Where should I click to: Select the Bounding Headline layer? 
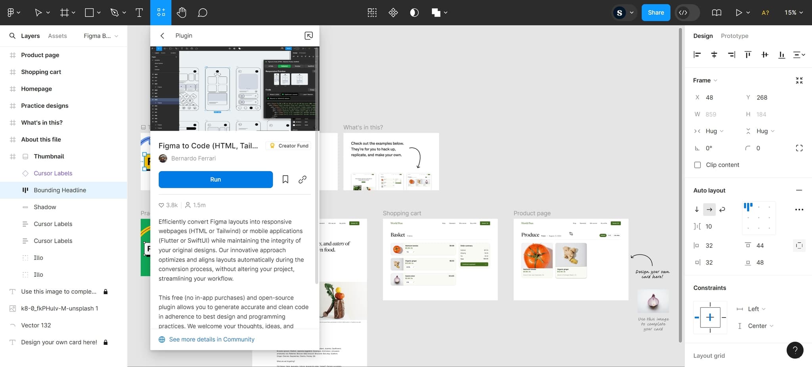click(60, 190)
